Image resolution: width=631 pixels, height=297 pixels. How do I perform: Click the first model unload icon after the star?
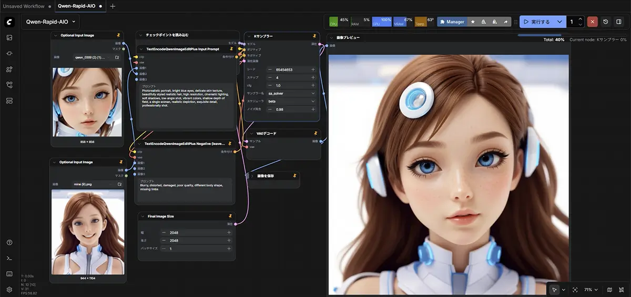coord(484,22)
